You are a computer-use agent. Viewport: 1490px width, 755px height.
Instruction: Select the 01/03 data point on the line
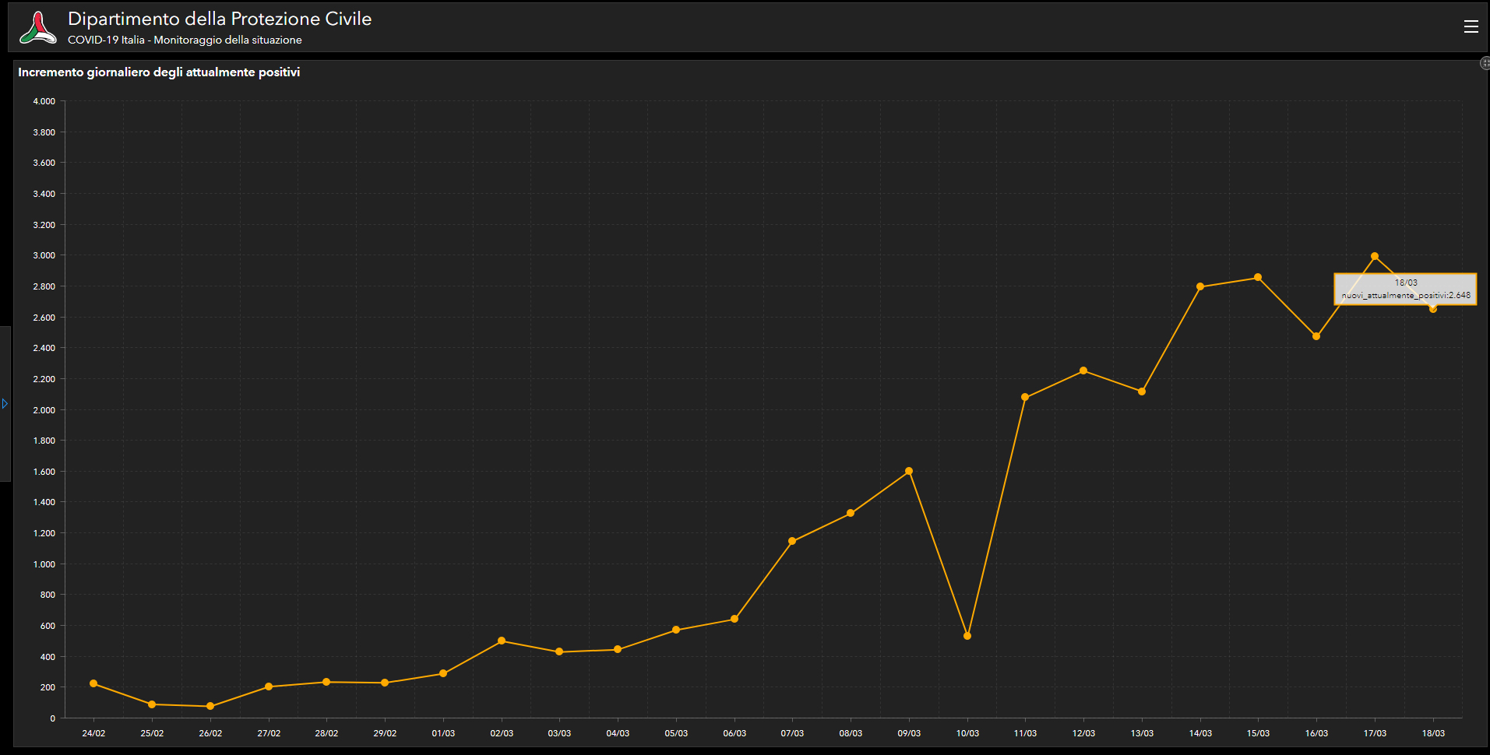pyautogui.click(x=443, y=673)
